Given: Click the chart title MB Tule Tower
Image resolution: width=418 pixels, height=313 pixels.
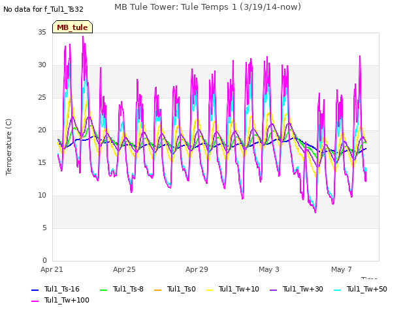Looking at the screenshot, I should 208,7.
